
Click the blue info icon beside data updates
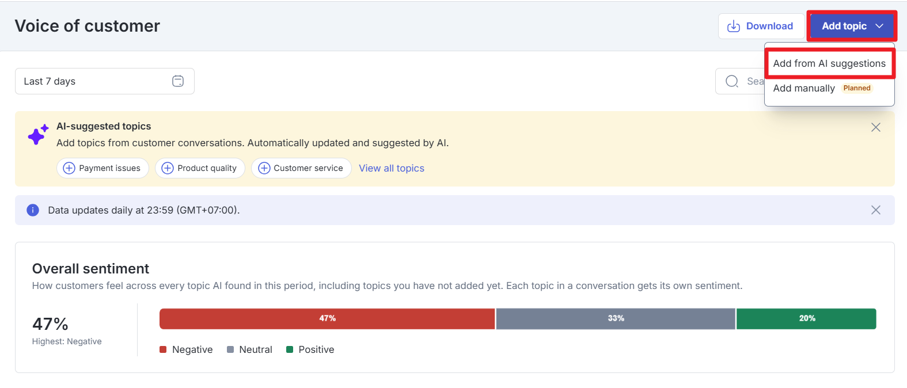(x=33, y=210)
